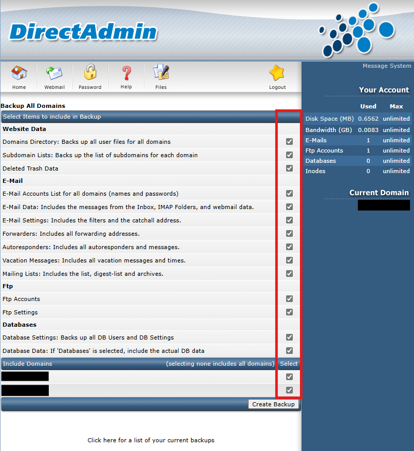Click 'Ftp Accounts' sidebar row label
The width and height of the screenshot is (414, 451).
pos(324,151)
